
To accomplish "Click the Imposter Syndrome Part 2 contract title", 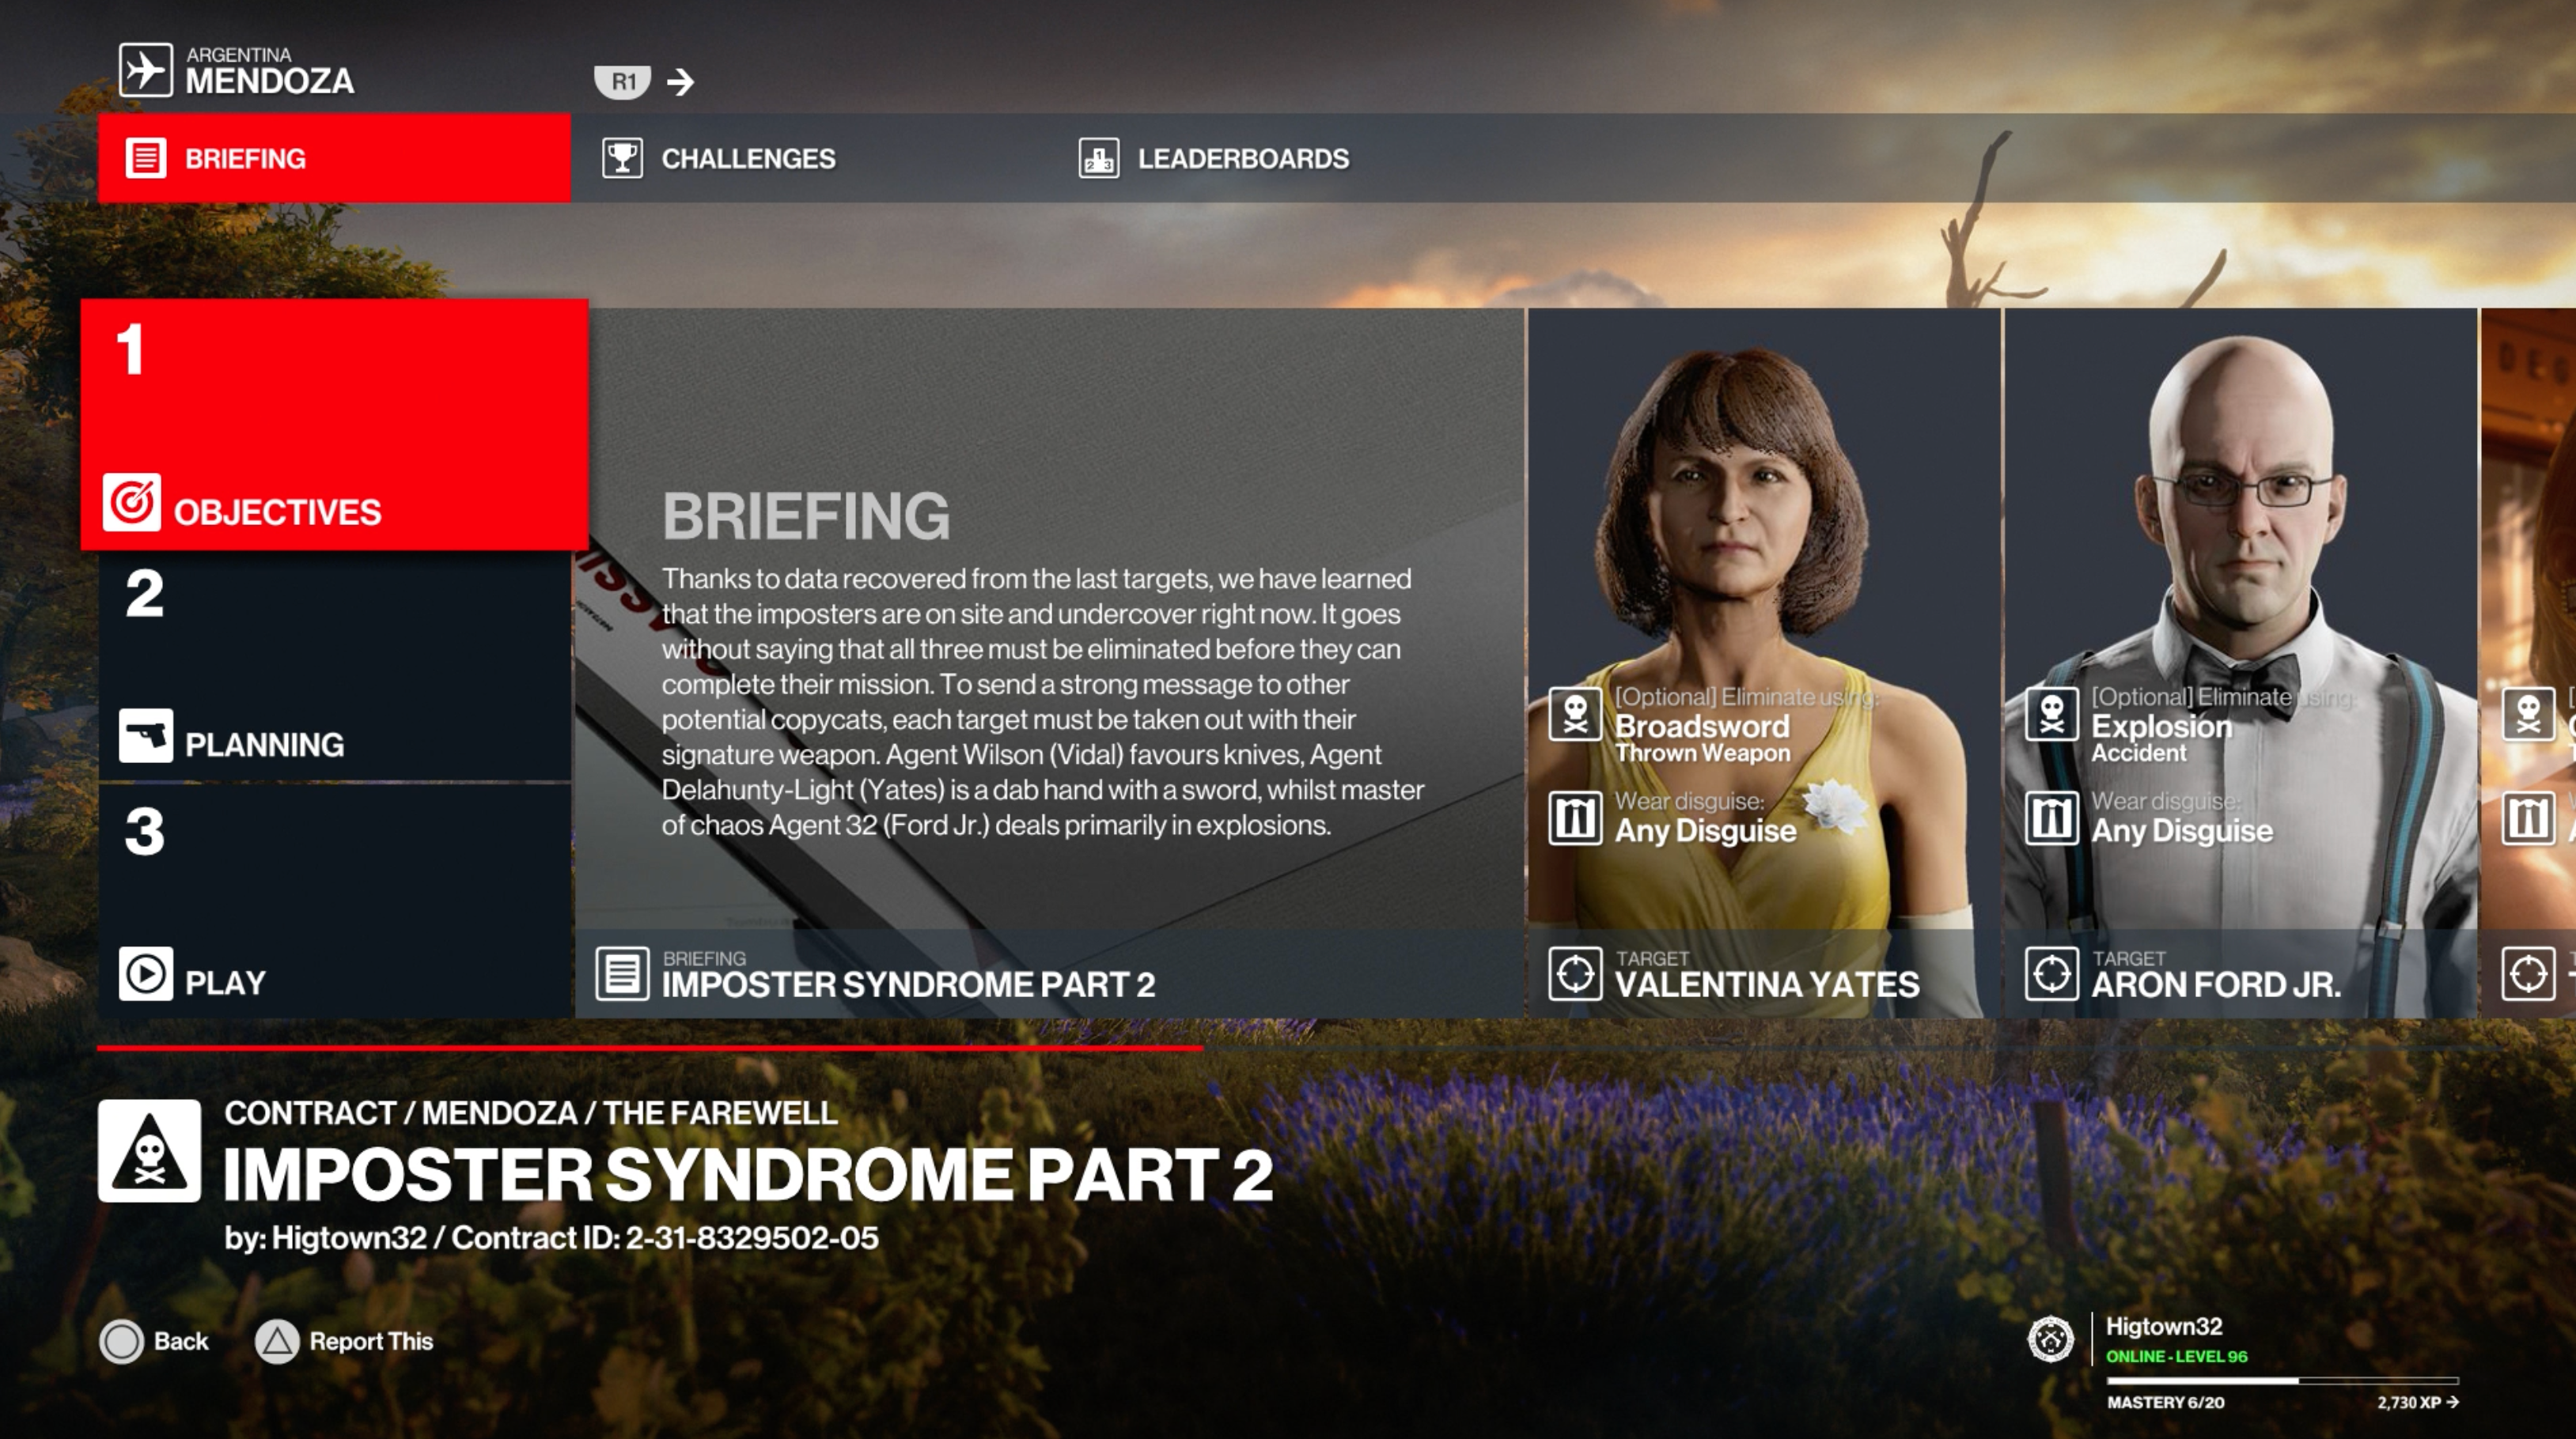I will 748,1173.
